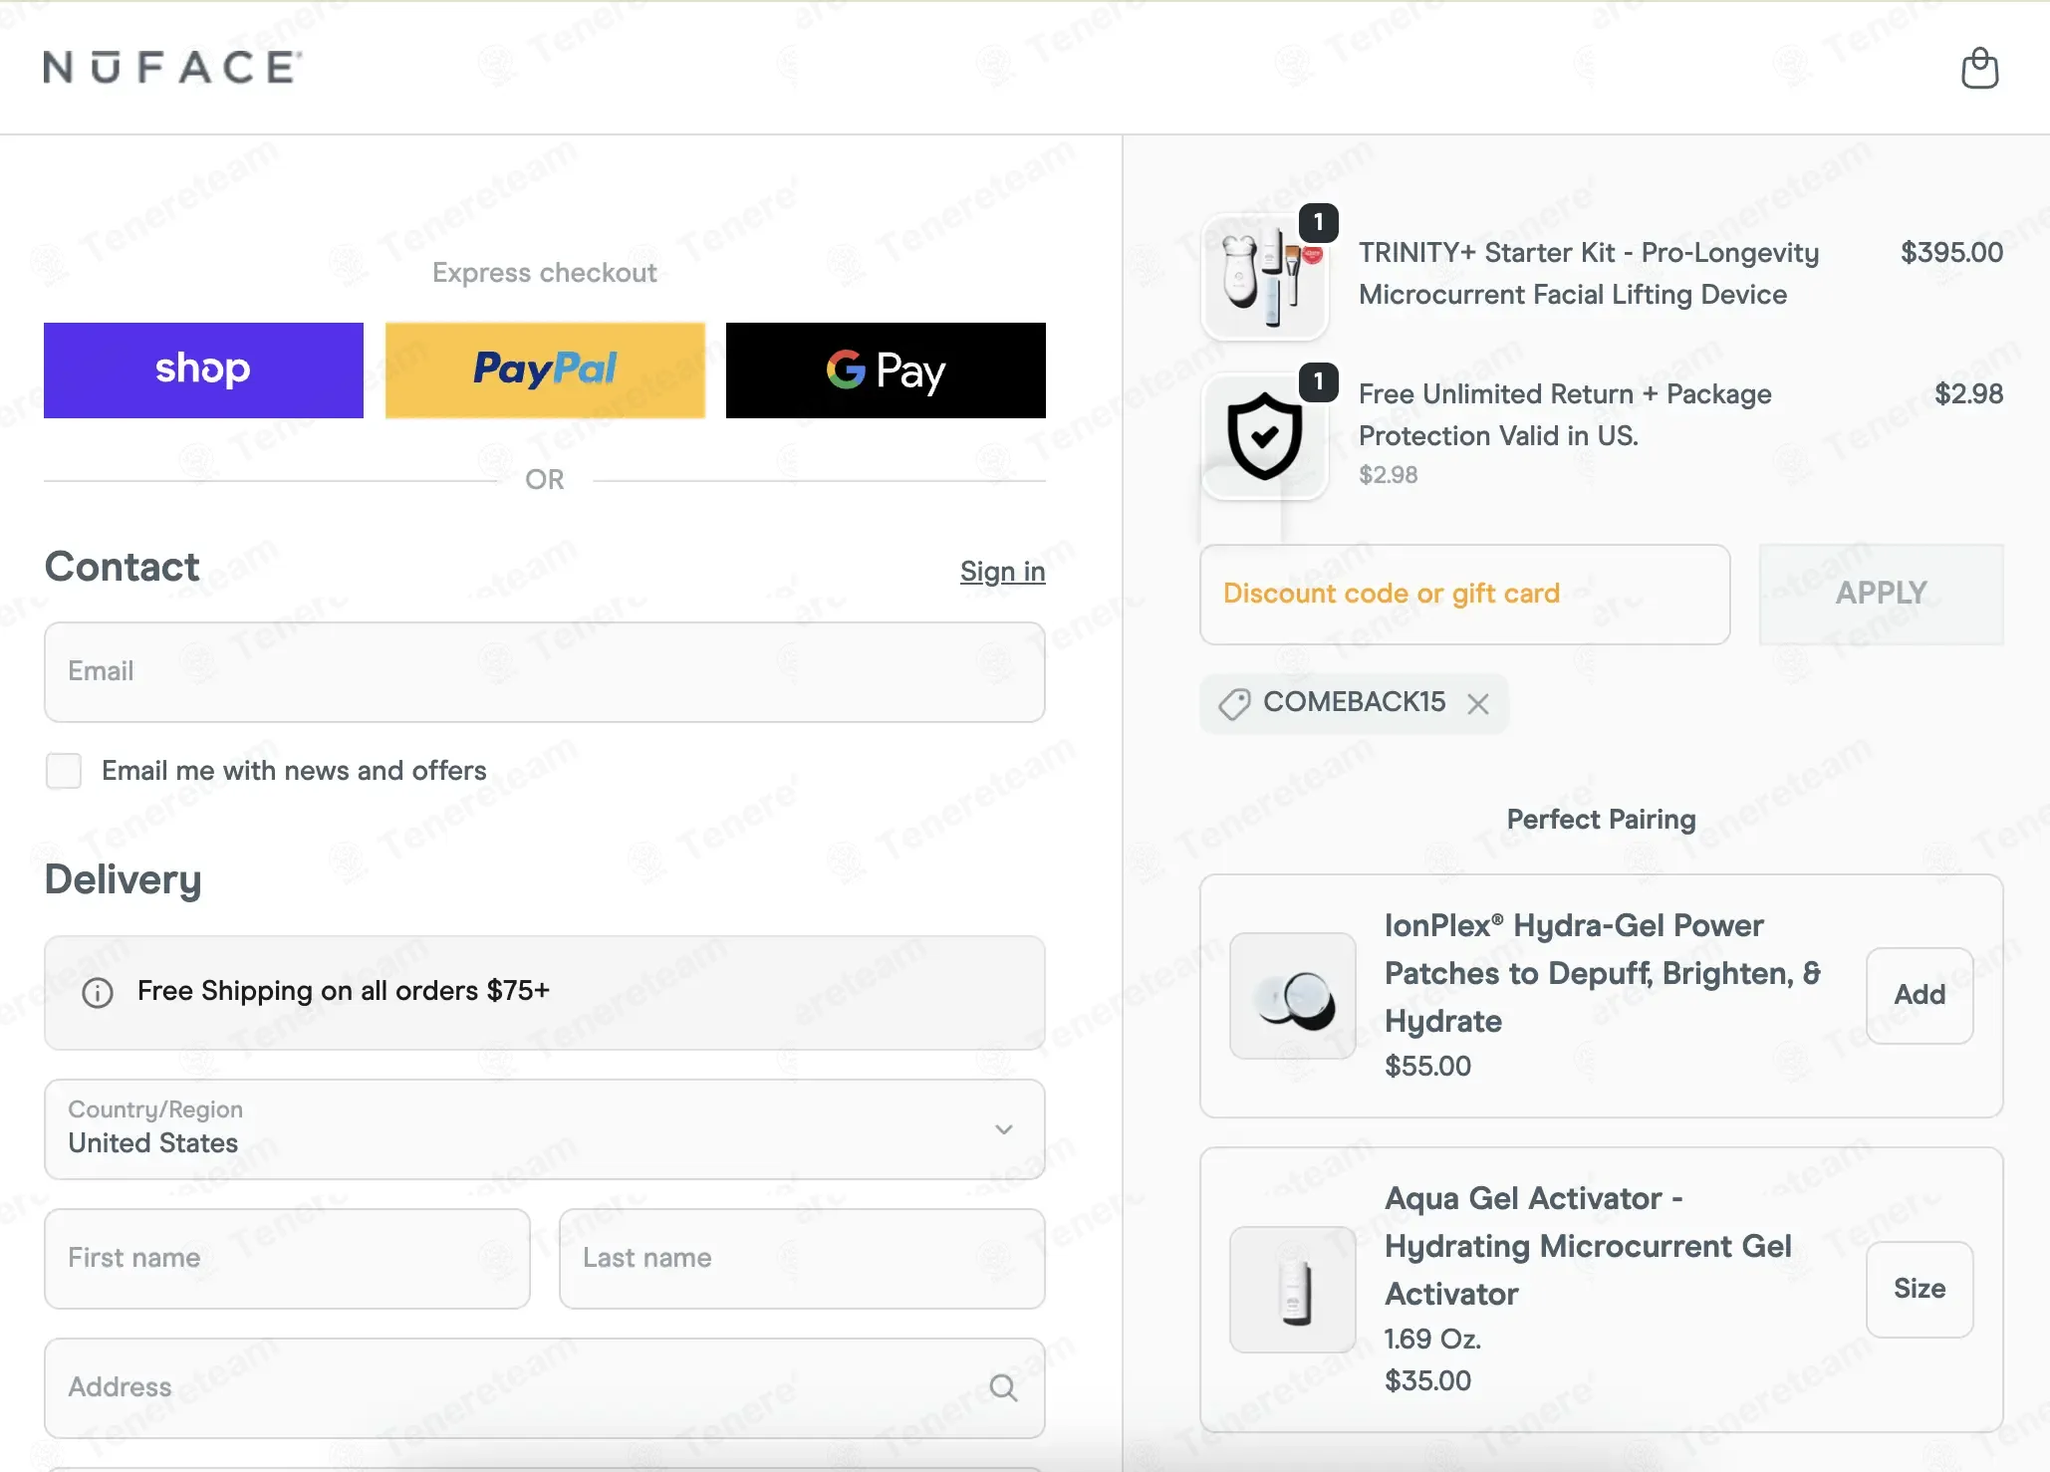Viewport: 2050px width, 1472px height.
Task: Choose Size for Aqua Gel Activator
Action: 1920,1289
